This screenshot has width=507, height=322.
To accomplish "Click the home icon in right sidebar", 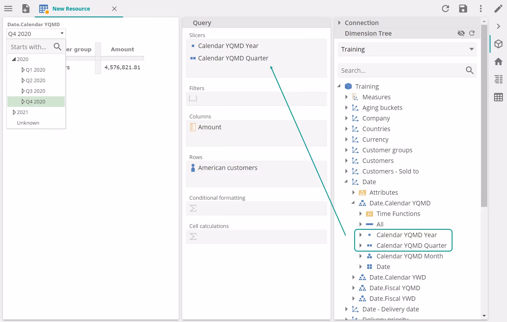I will point(498,62).
